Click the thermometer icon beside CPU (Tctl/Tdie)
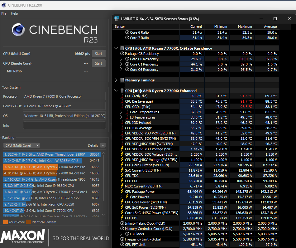The width and height of the screenshot is (296, 248). pos(122,96)
